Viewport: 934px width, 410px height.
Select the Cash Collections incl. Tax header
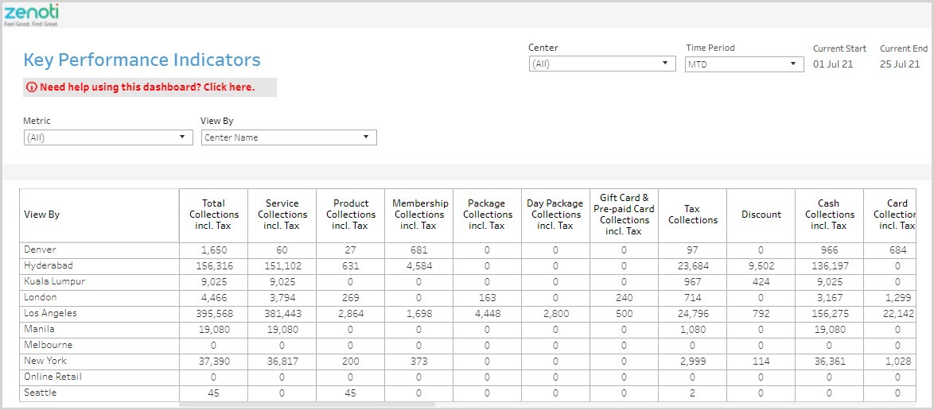[x=829, y=215]
